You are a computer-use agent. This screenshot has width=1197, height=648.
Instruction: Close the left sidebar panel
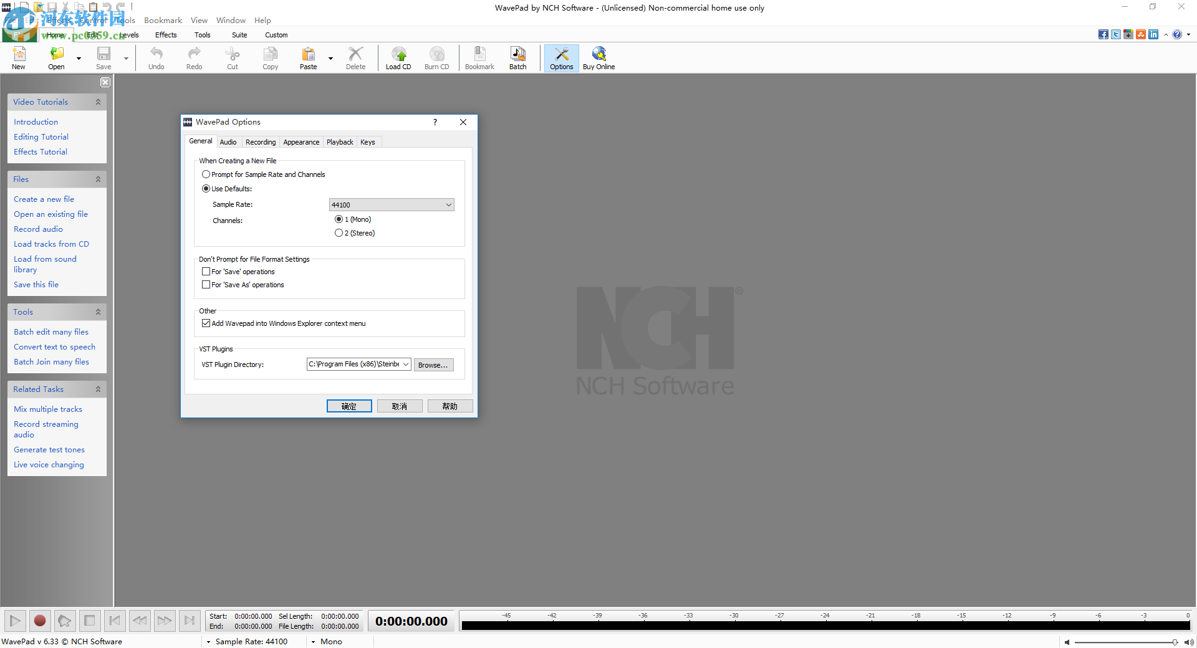tap(105, 82)
